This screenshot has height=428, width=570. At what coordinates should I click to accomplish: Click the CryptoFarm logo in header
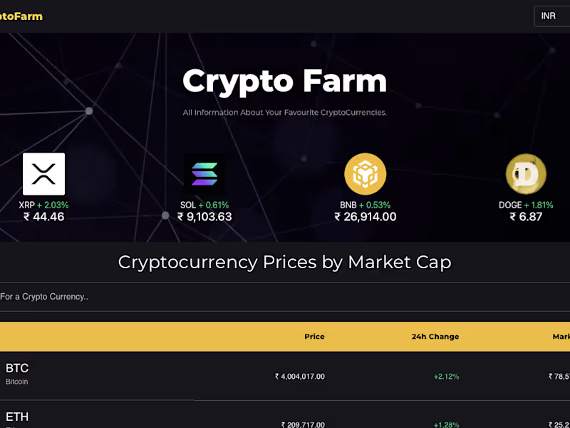[x=21, y=16]
